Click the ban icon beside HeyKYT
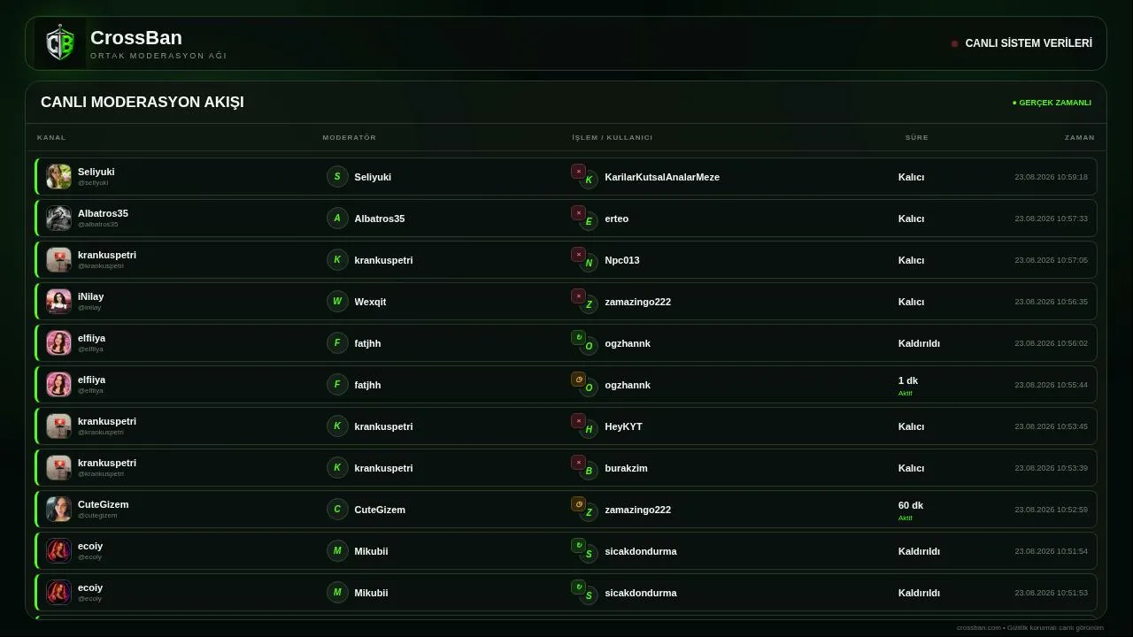Image resolution: width=1133 pixels, height=637 pixels. (x=578, y=421)
